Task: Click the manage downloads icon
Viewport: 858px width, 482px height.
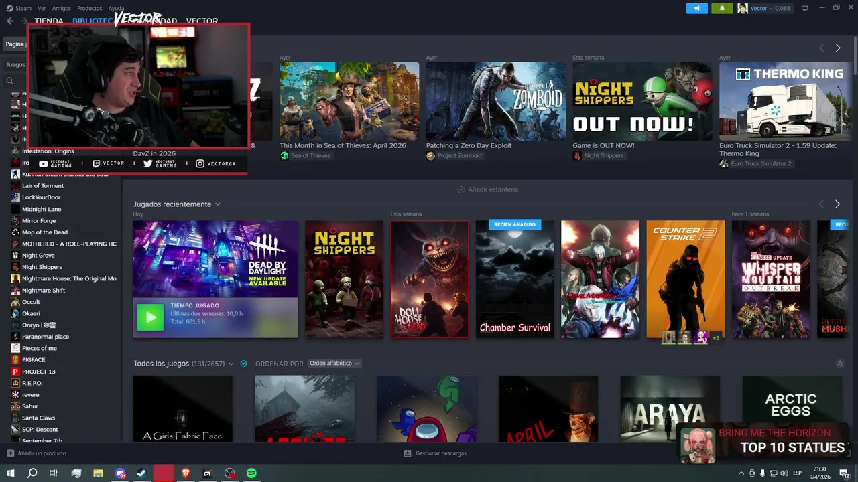Action: click(407, 453)
